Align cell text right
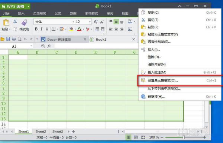223x143 pixels. coord(122,29)
